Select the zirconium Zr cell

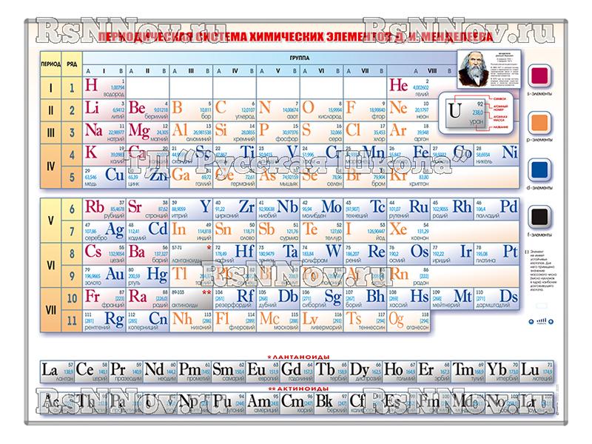click(235, 209)
